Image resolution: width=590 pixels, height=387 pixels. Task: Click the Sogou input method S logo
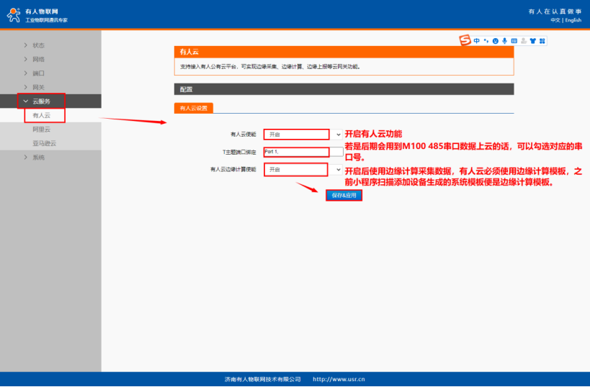[465, 40]
